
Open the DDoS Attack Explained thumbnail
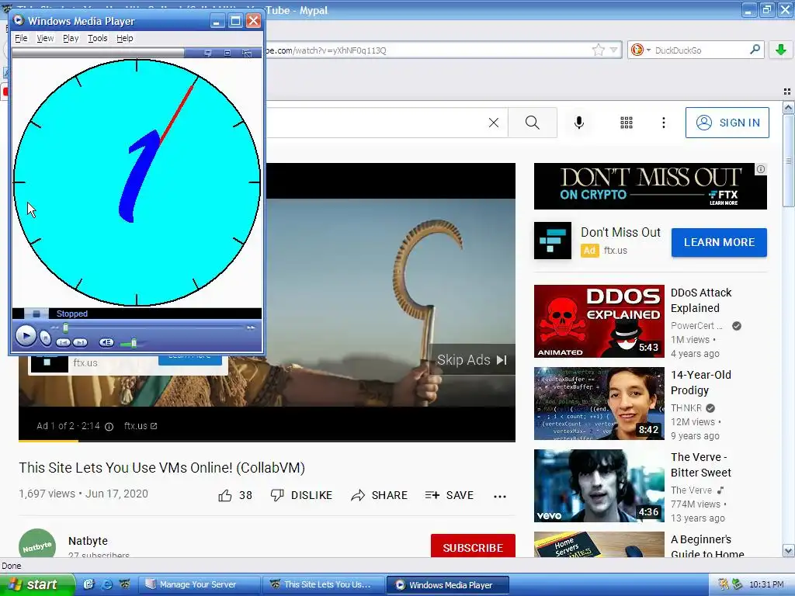[x=599, y=321]
